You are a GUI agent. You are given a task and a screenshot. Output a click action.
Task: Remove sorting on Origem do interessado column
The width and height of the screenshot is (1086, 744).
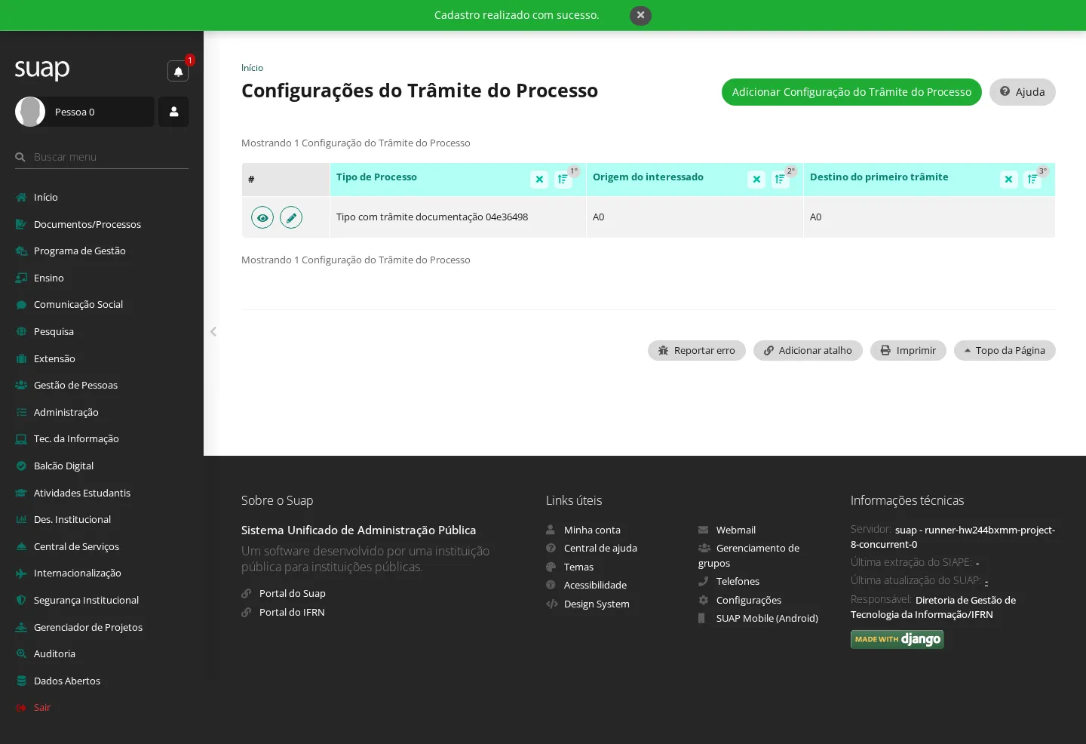[x=756, y=179]
